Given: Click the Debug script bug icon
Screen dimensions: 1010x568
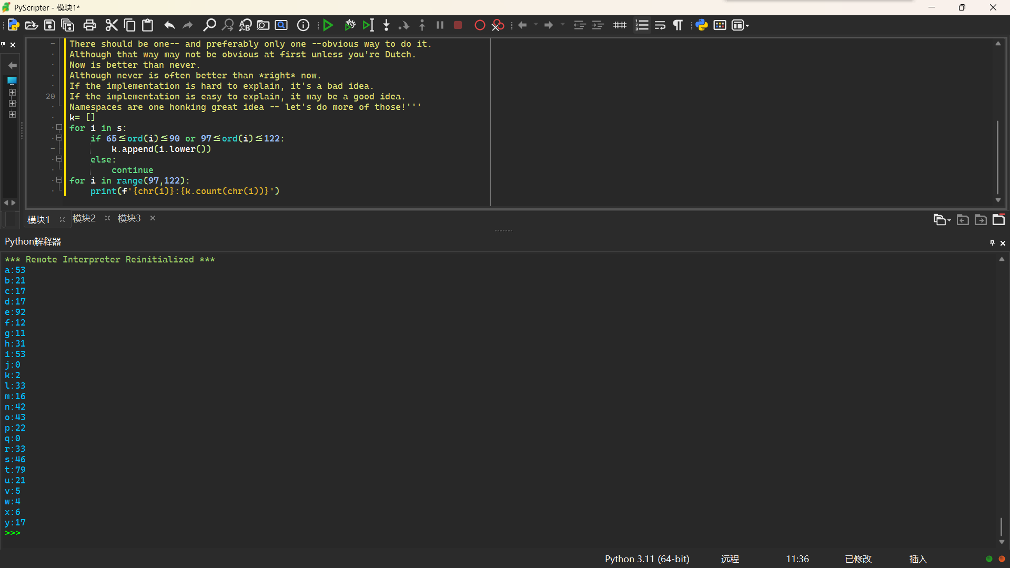Looking at the screenshot, I should pyautogui.click(x=350, y=25).
